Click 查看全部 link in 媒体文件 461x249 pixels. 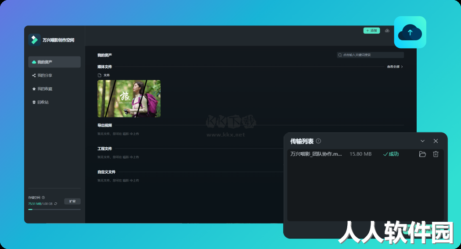click(x=395, y=67)
